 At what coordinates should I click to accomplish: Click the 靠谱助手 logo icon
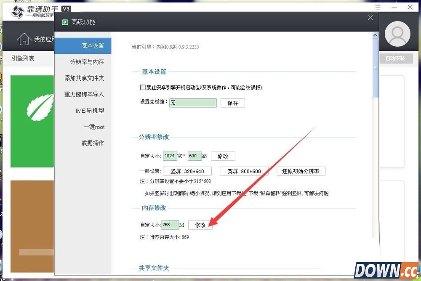(18, 12)
